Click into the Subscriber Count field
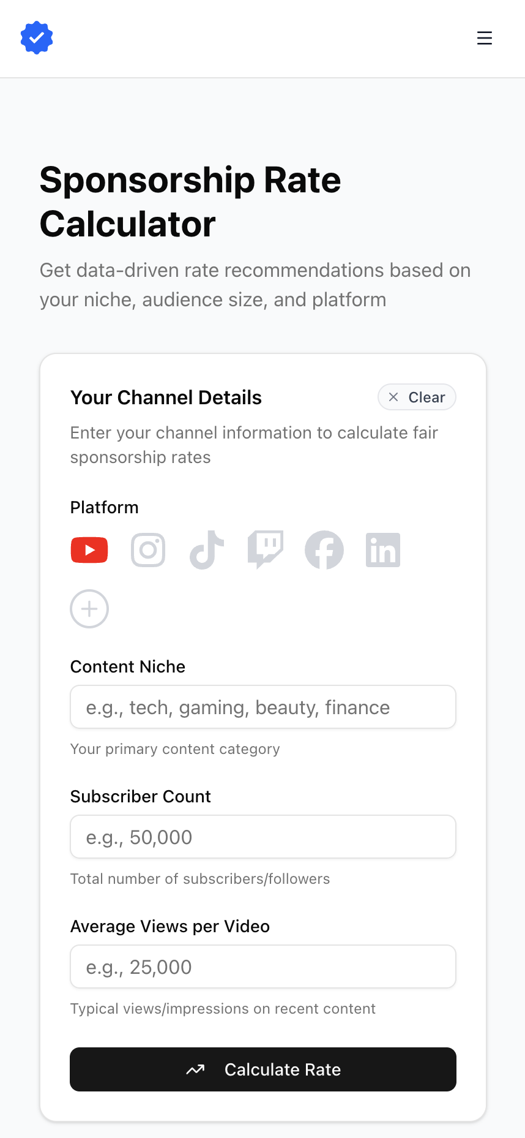 click(x=263, y=837)
